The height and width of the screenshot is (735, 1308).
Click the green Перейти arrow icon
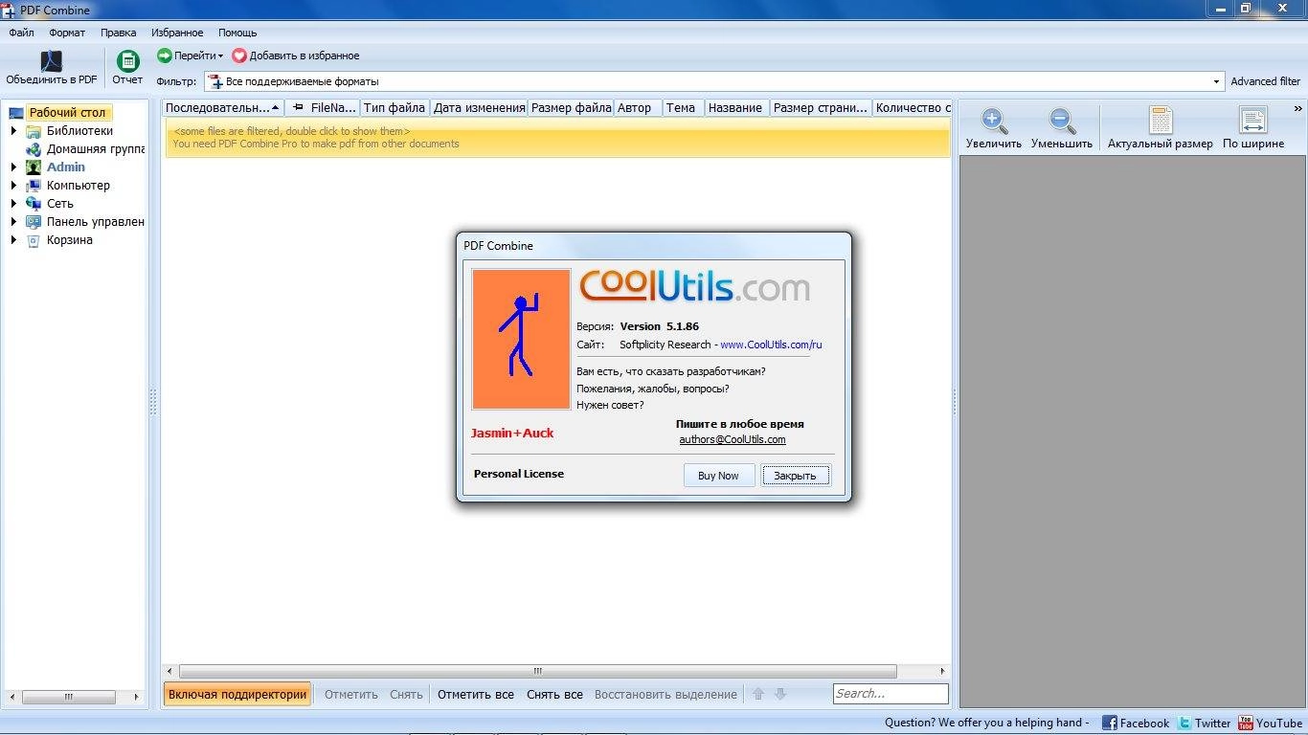coord(165,56)
